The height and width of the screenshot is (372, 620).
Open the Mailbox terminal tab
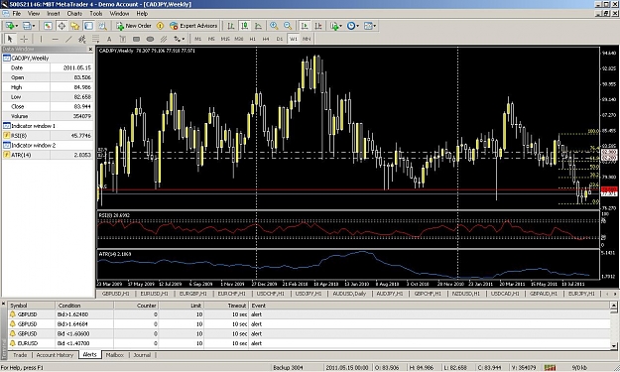tap(115, 355)
